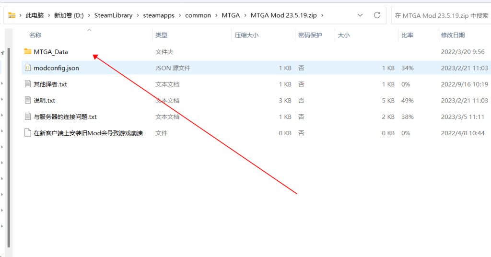Click the 2023/3/5 11:11 date cell
The height and width of the screenshot is (257, 491).
(463, 117)
